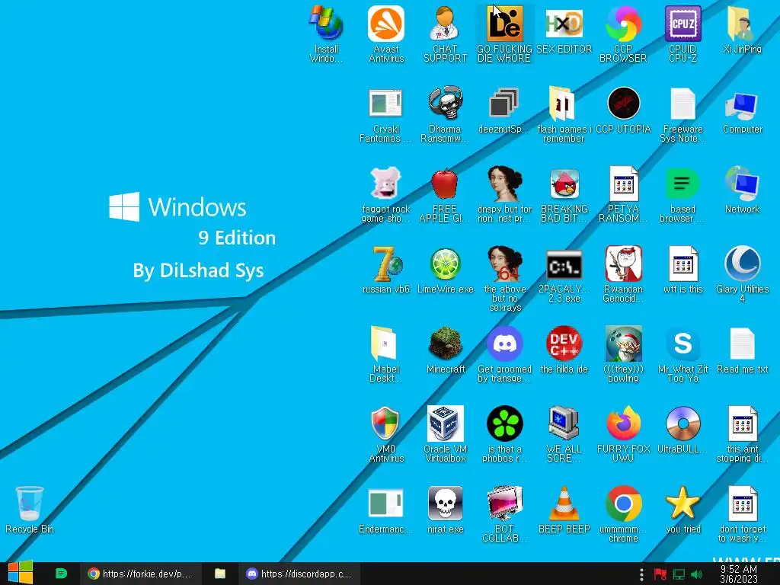Select the VM0 Antivirus shield icon

pyautogui.click(x=386, y=434)
